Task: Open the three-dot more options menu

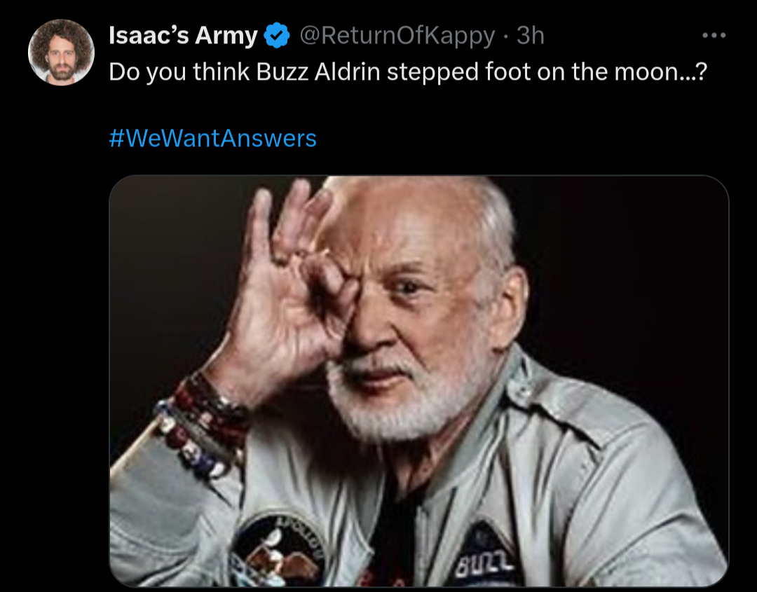Action: [714, 35]
